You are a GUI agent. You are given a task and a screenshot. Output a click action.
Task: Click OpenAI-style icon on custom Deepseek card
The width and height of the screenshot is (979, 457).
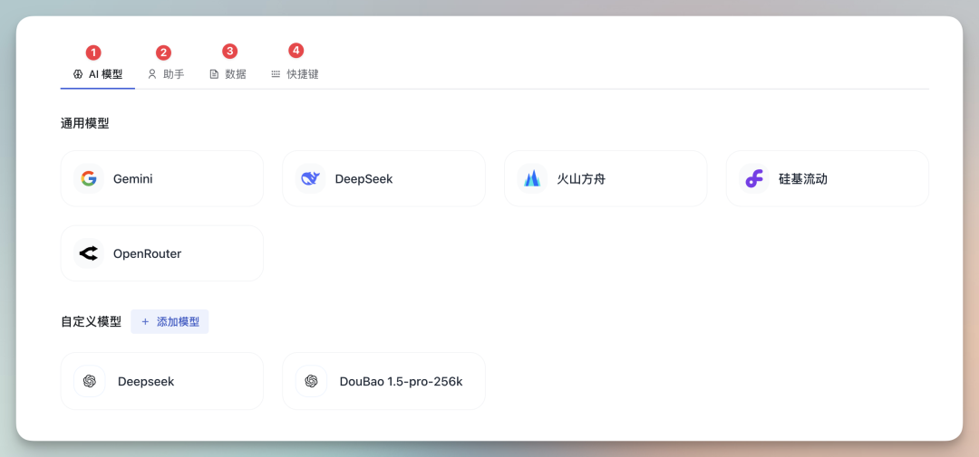[89, 381]
